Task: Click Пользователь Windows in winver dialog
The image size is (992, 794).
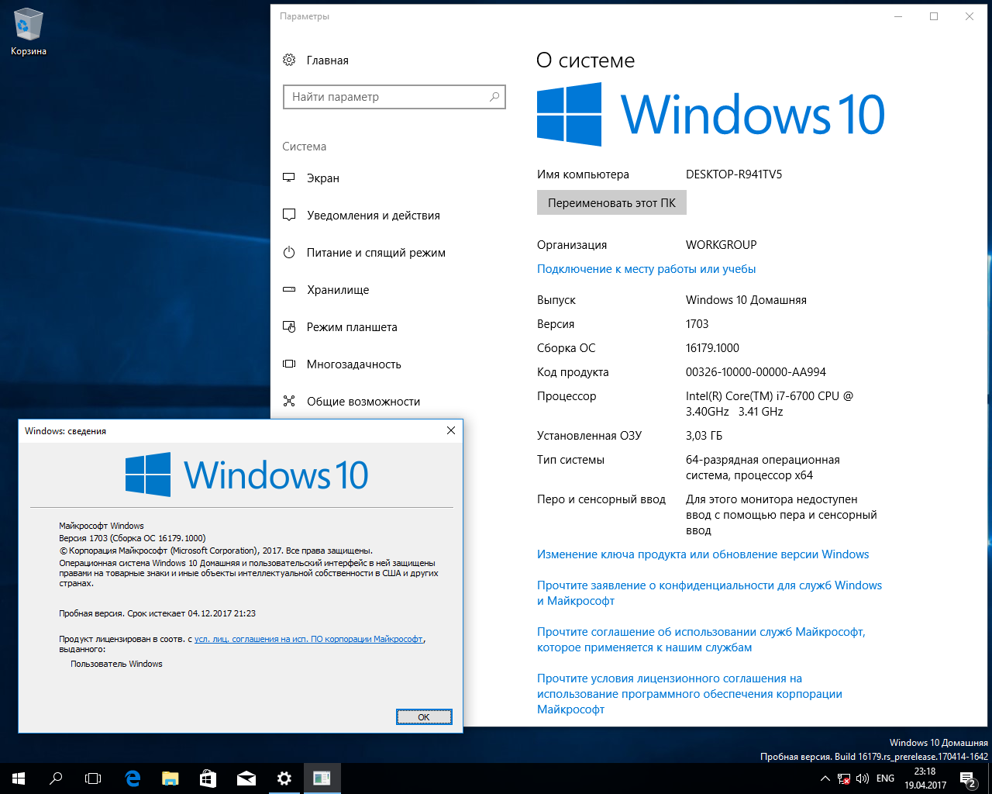Action: tap(116, 664)
